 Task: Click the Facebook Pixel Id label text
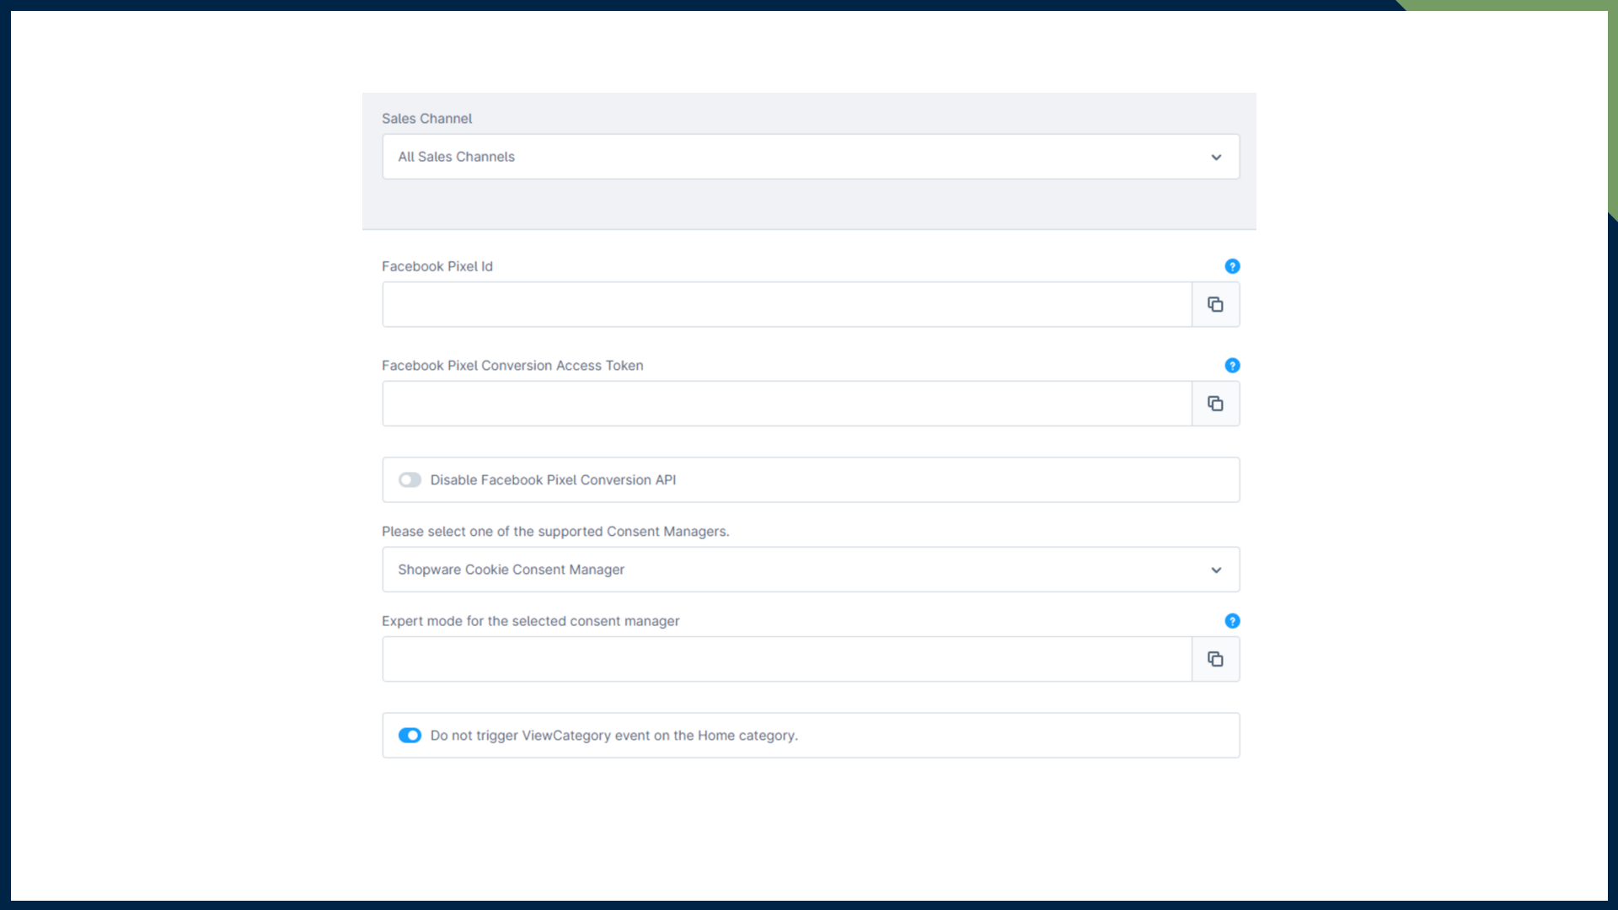coord(437,266)
